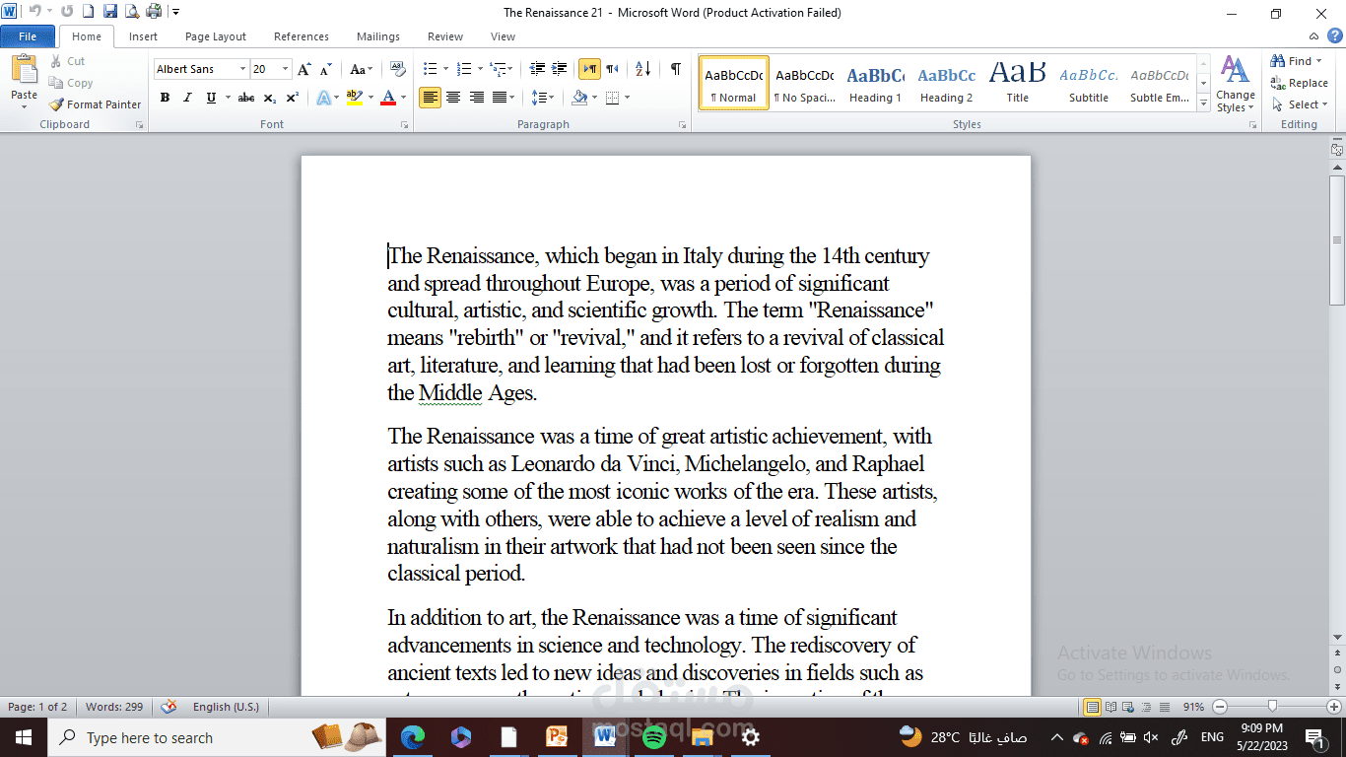Open Spotify from the taskbar

[x=653, y=737]
